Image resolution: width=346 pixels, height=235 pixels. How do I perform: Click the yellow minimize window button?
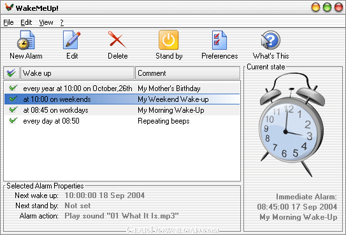pyautogui.click(x=315, y=7)
